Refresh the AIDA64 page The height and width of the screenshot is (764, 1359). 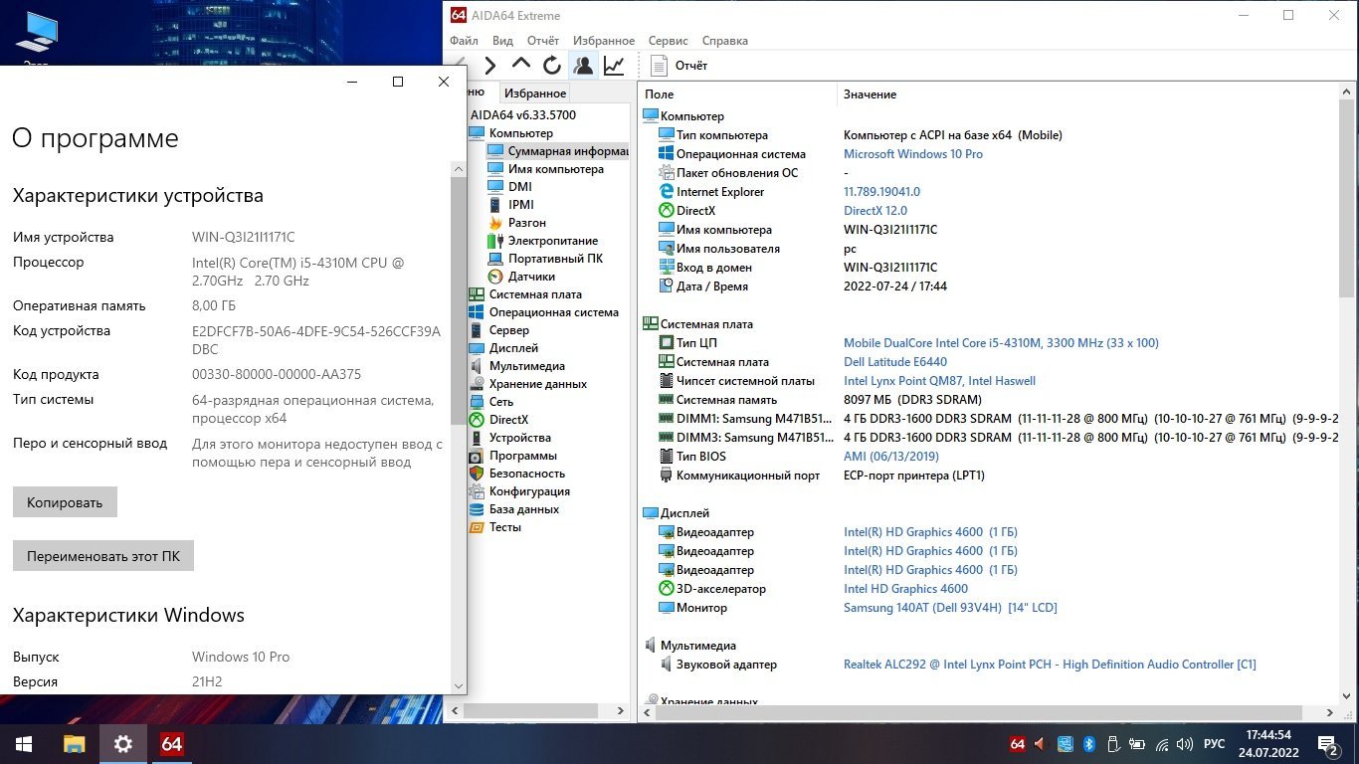(x=552, y=66)
